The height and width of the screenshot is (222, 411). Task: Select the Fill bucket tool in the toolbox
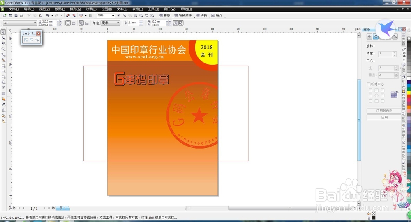[3, 116]
